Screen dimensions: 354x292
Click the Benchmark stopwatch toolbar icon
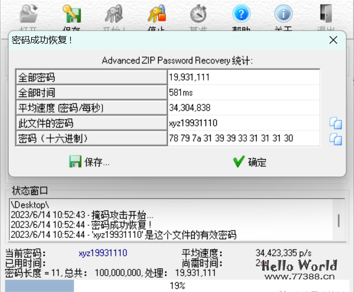(198, 14)
